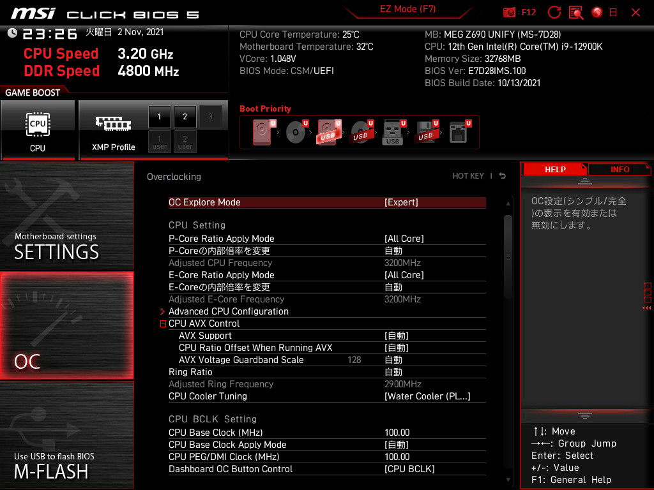Click the USB key boot device icon
The width and height of the screenshot is (654, 490).
point(393,132)
